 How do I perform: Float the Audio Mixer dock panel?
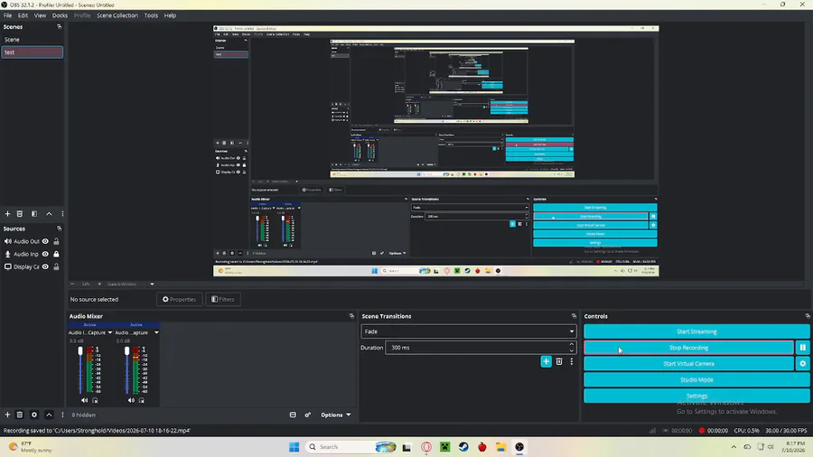pos(351,316)
